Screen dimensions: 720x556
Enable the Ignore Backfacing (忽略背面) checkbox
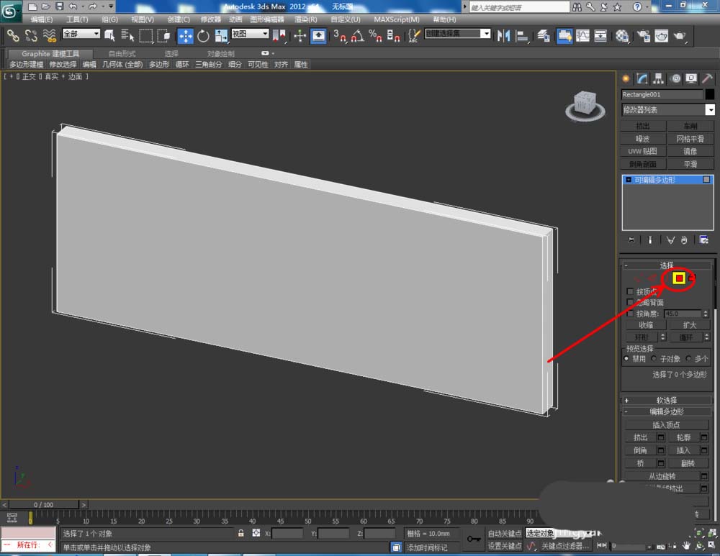click(x=630, y=302)
